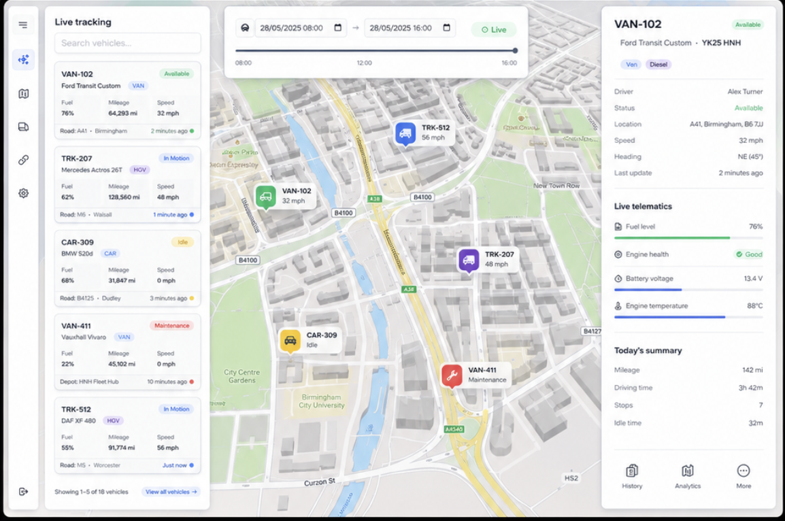Click the Idle time value 32m
The image size is (785, 521).
tap(756, 423)
